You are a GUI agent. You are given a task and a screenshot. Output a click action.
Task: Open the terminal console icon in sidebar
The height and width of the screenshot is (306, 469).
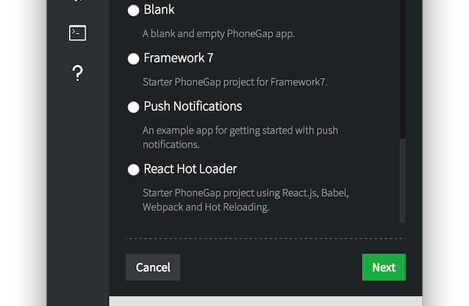[x=77, y=33]
